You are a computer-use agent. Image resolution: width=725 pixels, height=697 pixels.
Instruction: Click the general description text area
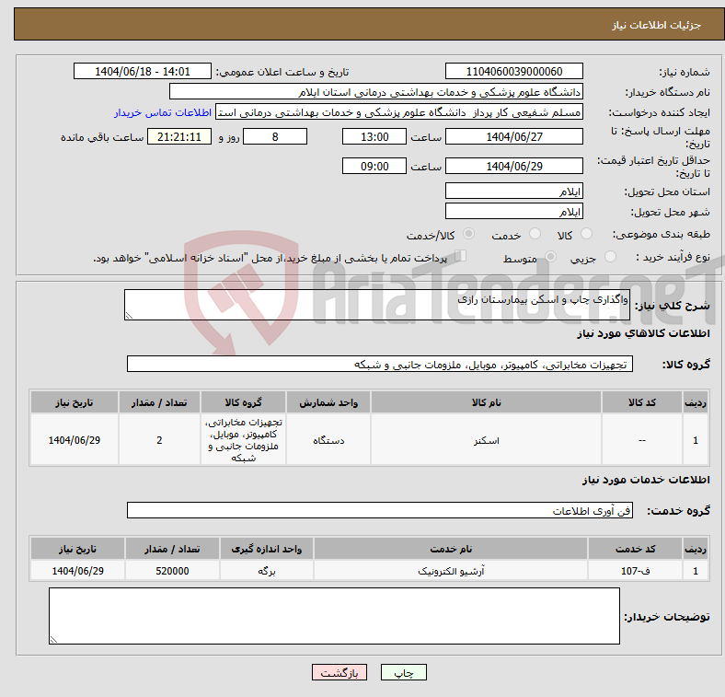pos(377,305)
